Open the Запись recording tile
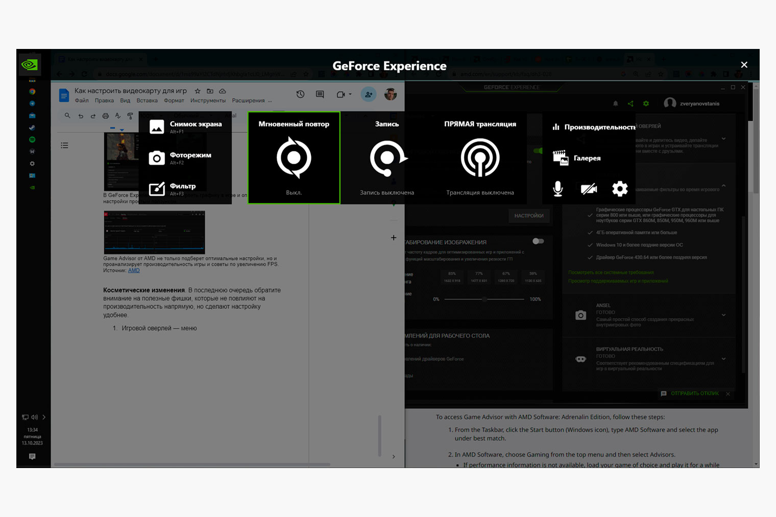Screen dimensions: 776x517 387,158
